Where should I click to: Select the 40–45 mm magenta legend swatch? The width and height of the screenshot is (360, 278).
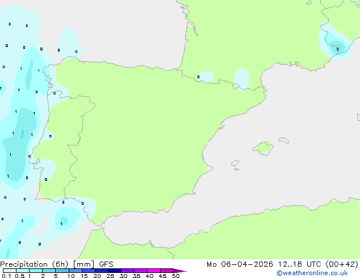coord(154,271)
